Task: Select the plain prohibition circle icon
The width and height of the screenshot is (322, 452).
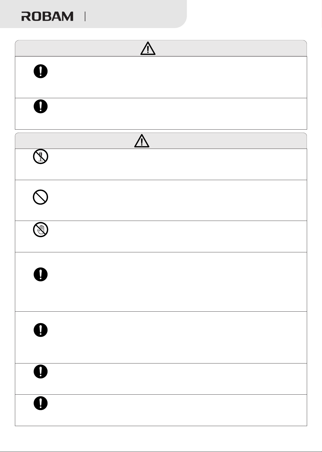Action: [41, 197]
